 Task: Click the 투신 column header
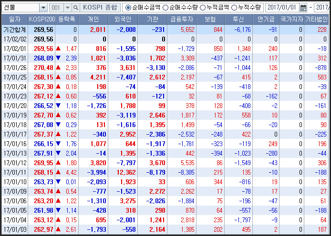click(238, 20)
